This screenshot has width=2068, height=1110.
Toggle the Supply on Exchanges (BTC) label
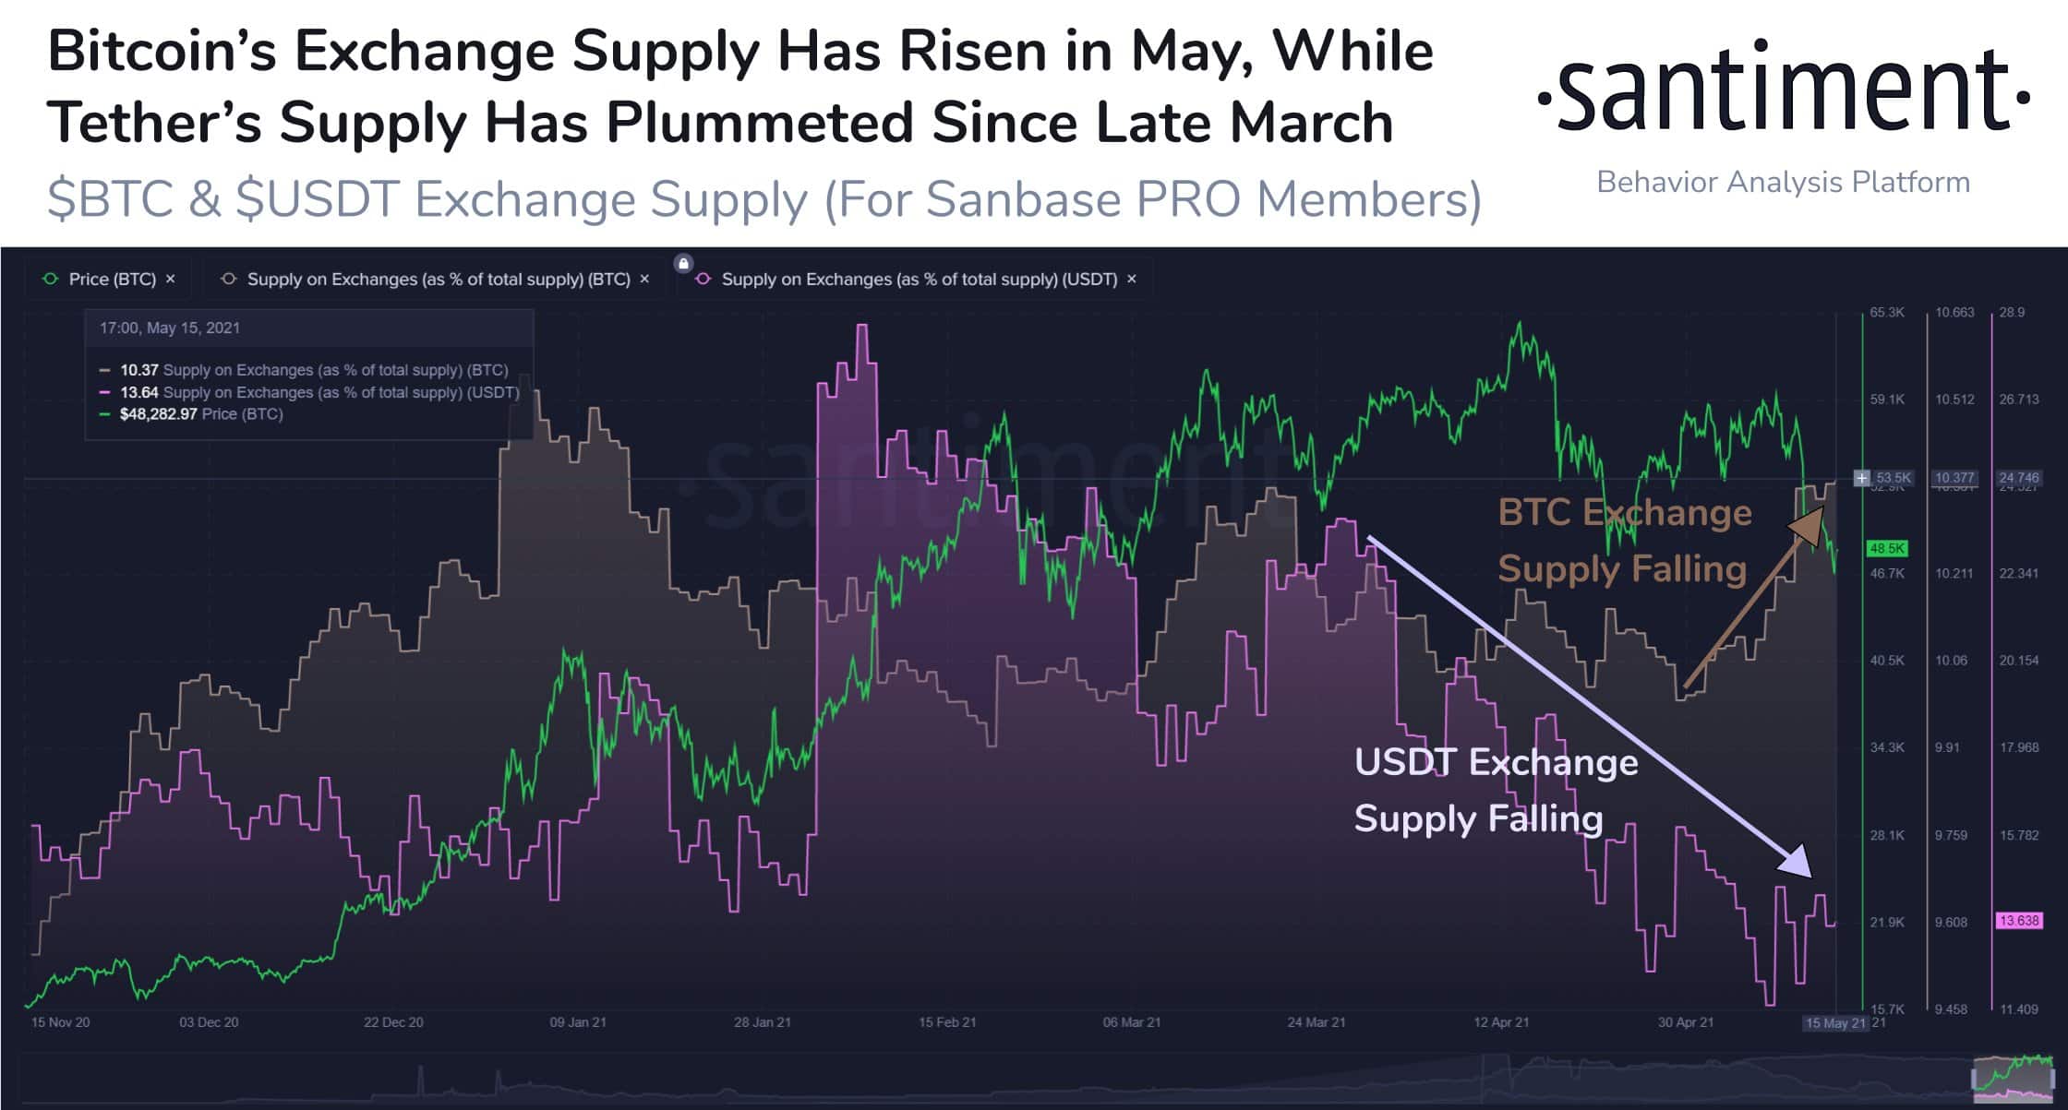coord(439,279)
